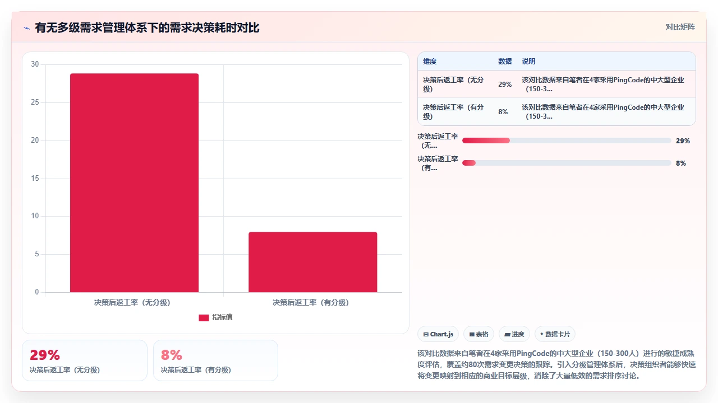Click the 29% progress bar
The width and height of the screenshot is (718, 403).
click(x=567, y=140)
